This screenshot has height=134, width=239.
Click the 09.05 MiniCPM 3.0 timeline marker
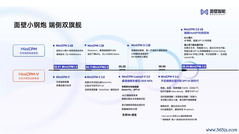[194, 66]
